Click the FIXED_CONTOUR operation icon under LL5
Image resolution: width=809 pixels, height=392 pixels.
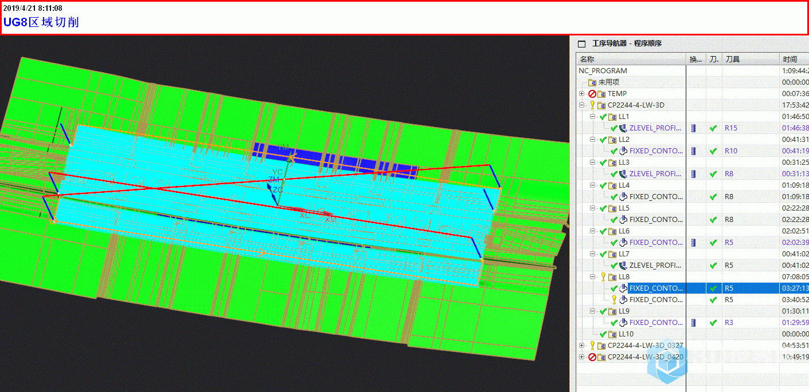tap(623, 220)
